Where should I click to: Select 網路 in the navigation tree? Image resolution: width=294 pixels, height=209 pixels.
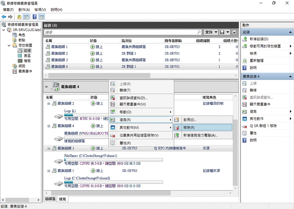click(x=22, y=66)
